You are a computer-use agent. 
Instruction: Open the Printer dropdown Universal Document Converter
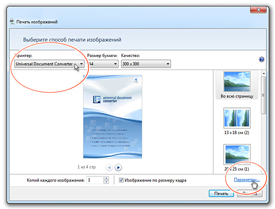[x=49, y=64]
